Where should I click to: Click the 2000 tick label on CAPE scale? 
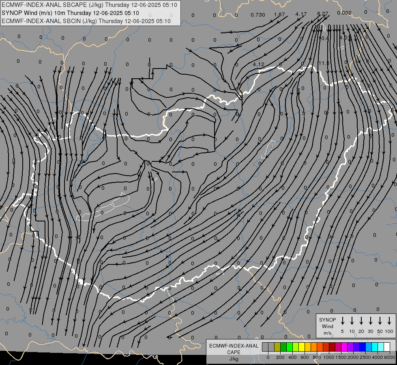coord(353,357)
